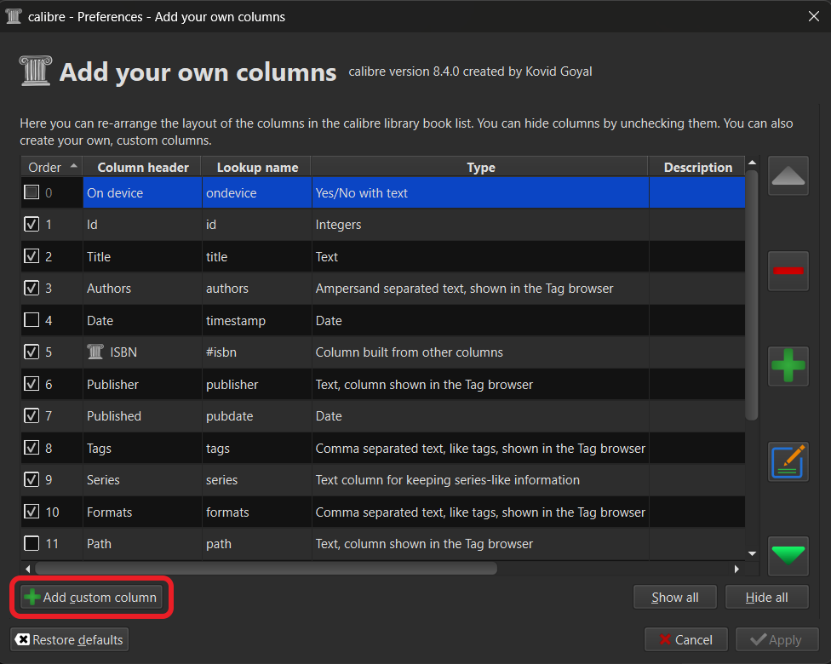This screenshot has width=831, height=664.
Task: Click the green plus add column icon
Action: pos(788,366)
